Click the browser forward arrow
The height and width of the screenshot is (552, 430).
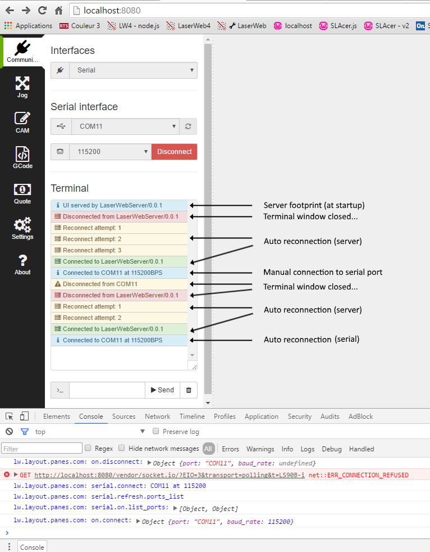26,11
